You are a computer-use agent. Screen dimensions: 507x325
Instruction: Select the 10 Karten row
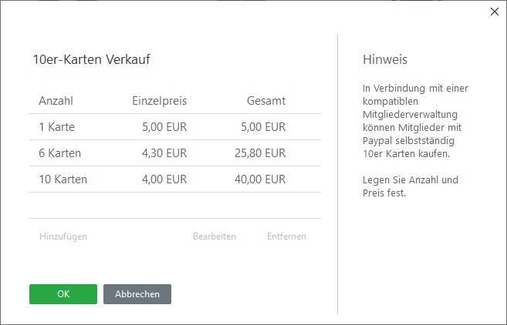click(175, 179)
